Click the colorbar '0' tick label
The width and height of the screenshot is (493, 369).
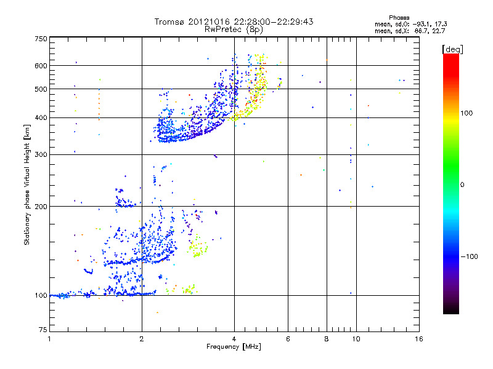[462, 185]
